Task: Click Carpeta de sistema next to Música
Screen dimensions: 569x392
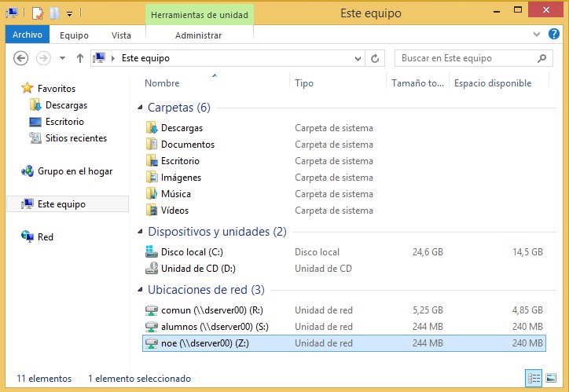Action: [334, 194]
